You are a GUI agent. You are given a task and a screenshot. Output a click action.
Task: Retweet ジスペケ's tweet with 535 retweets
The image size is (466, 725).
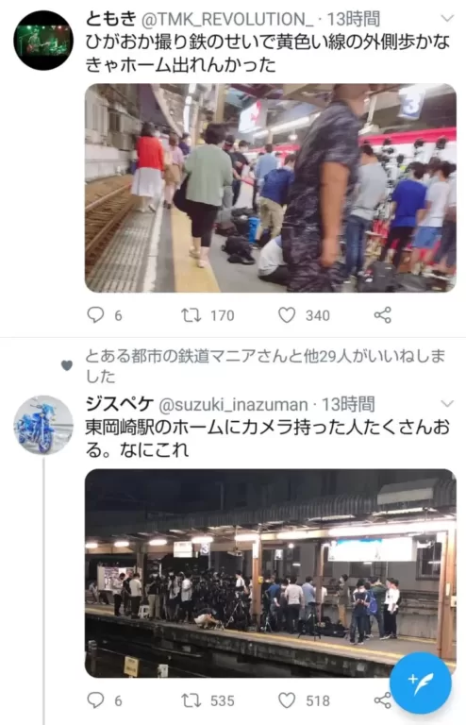[x=191, y=700]
